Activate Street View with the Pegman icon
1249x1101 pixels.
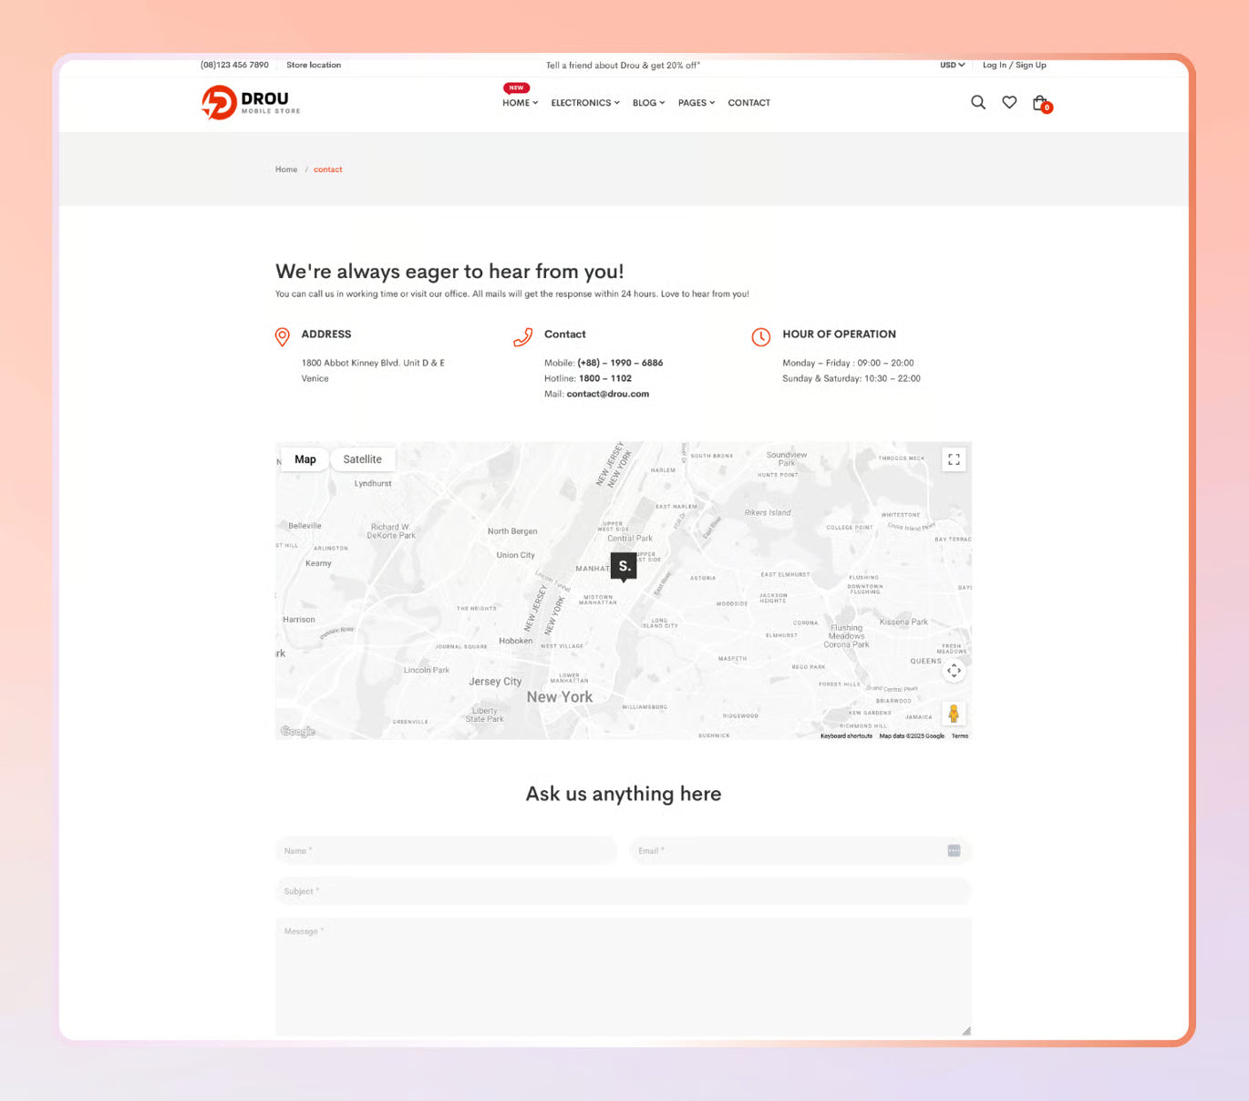[954, 713]
